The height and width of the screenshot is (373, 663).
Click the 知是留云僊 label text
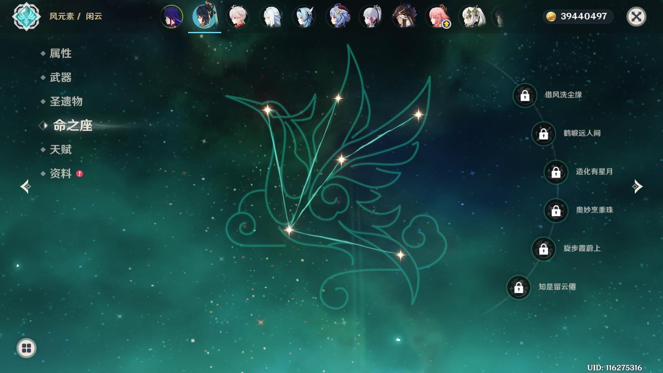pos(557,287)
